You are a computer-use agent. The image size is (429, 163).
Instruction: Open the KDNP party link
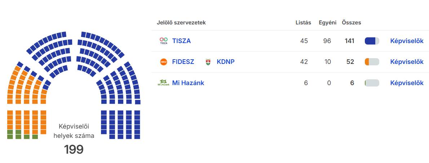pos(226,62)
